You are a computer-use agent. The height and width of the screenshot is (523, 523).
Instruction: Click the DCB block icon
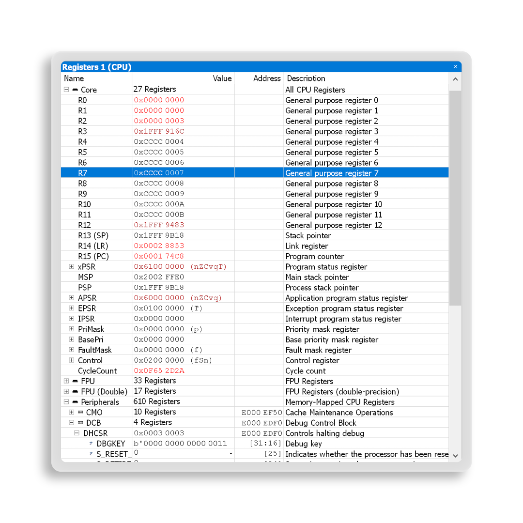[x=80, y=423]
